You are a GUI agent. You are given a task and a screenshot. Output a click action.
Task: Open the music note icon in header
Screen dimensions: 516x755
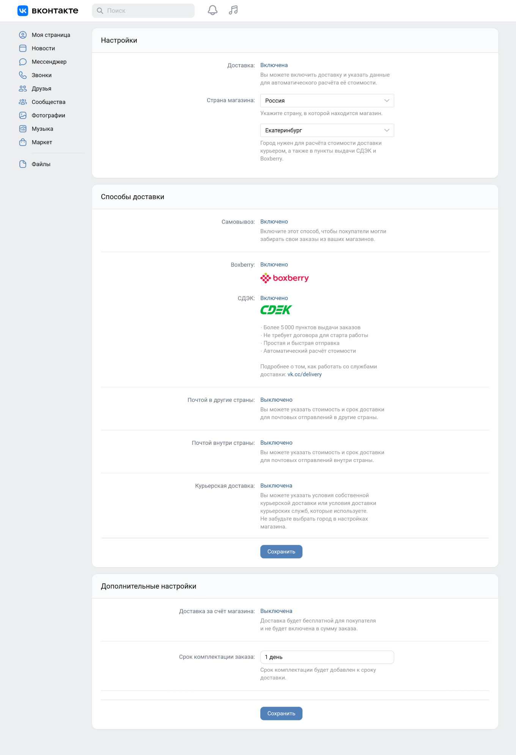coord(233,10)
